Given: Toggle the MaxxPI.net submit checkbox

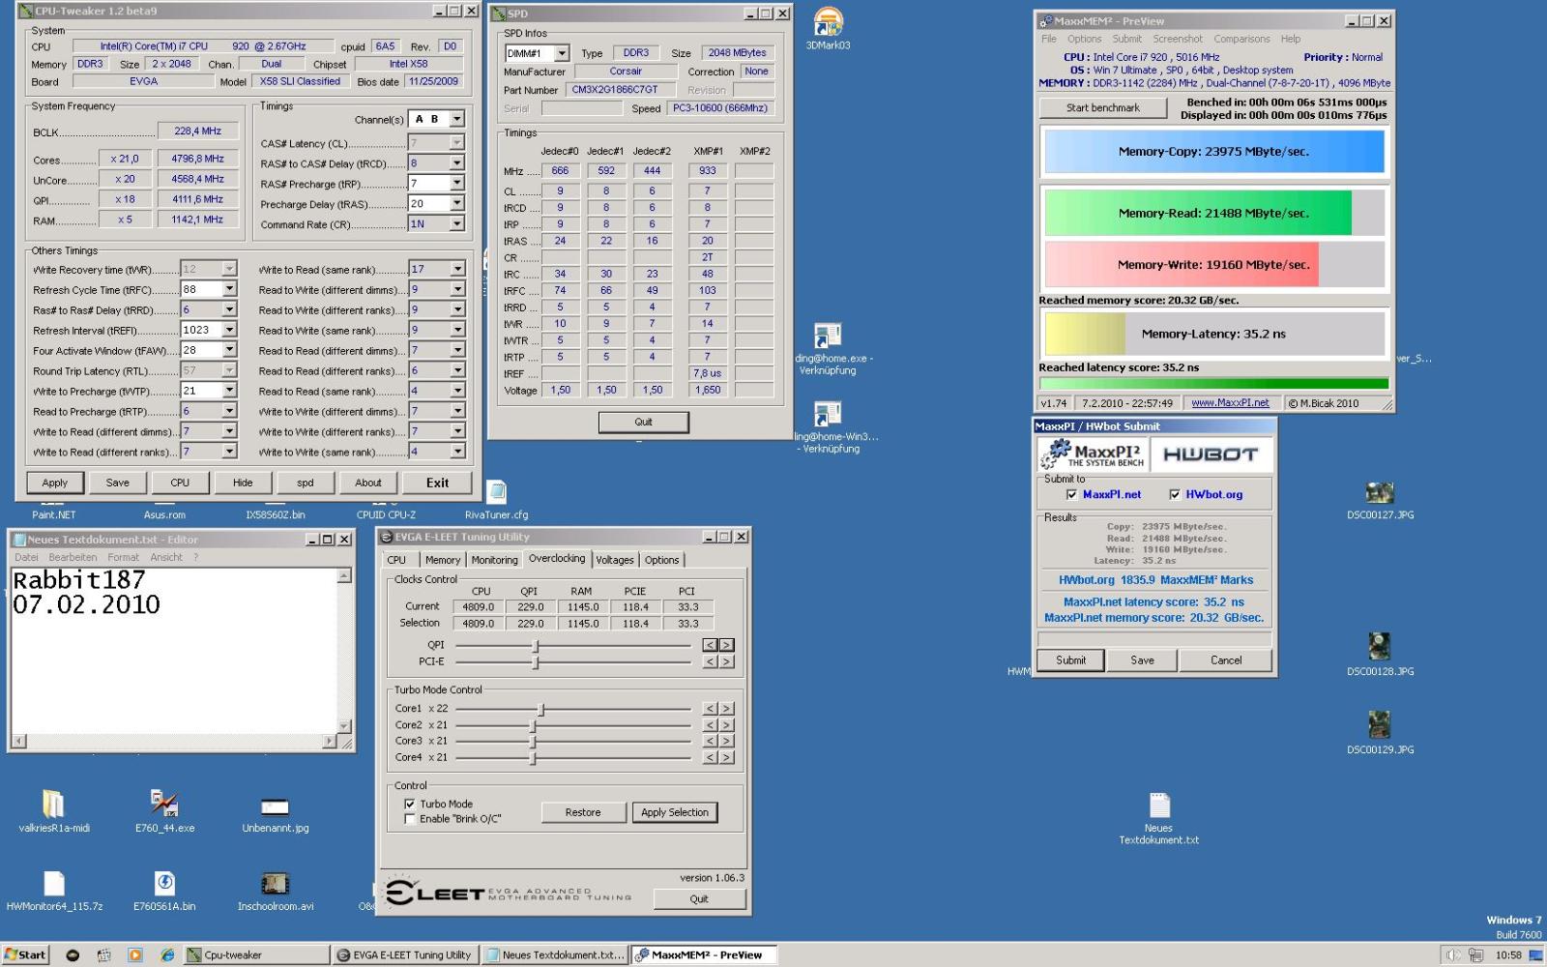Looking at the screenshot, I should [1071, 494].
